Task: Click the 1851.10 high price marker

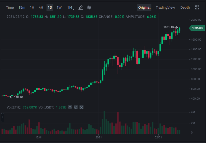Action: point(171,27)
